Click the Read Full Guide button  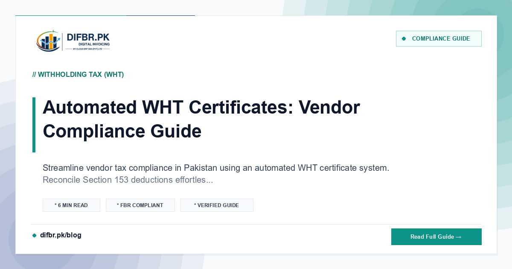pos(436,237)
